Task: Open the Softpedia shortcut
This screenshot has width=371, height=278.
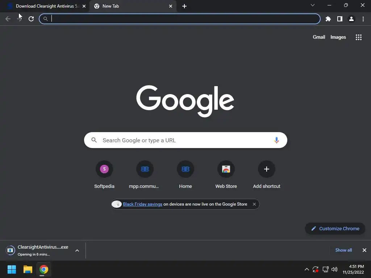Action: (104, 174)
